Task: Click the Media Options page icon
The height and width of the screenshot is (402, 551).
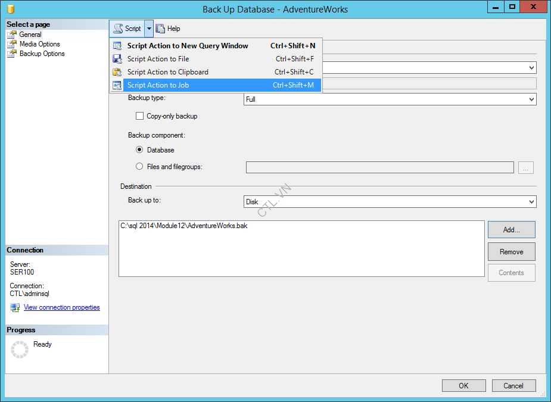Action: click(13, 43)
